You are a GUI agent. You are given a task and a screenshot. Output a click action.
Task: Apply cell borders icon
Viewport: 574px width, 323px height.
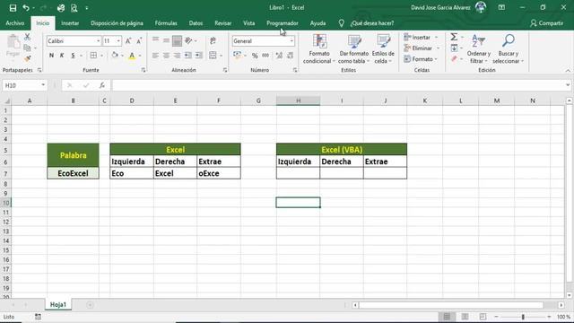point(93,56)
